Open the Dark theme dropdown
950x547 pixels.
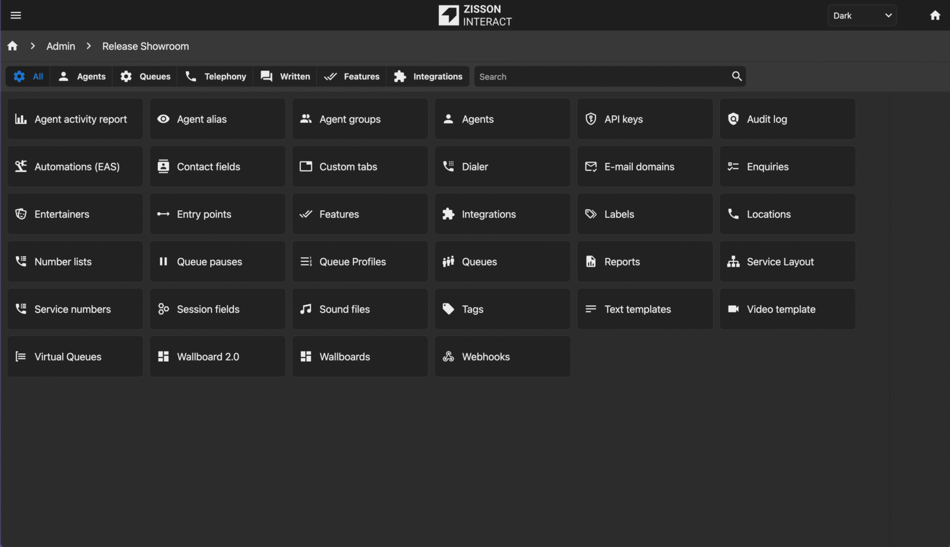[862, 15]
